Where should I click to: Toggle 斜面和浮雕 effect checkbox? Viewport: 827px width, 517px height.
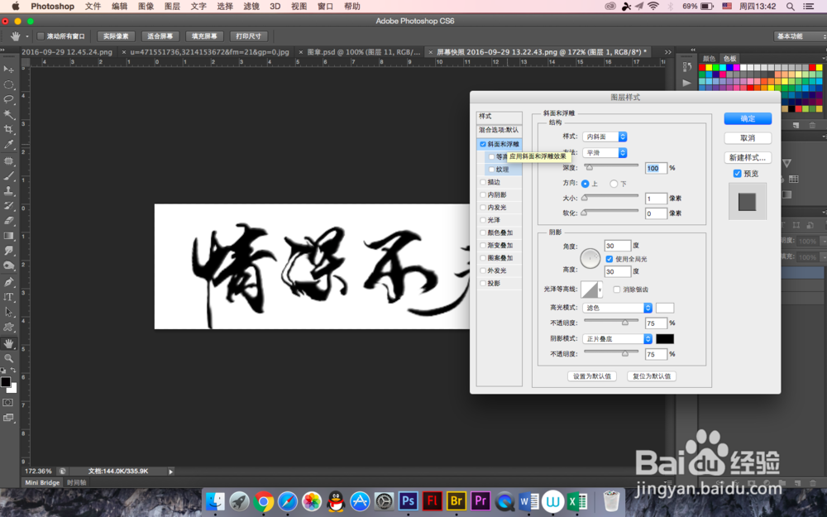[x=483, y=144]
